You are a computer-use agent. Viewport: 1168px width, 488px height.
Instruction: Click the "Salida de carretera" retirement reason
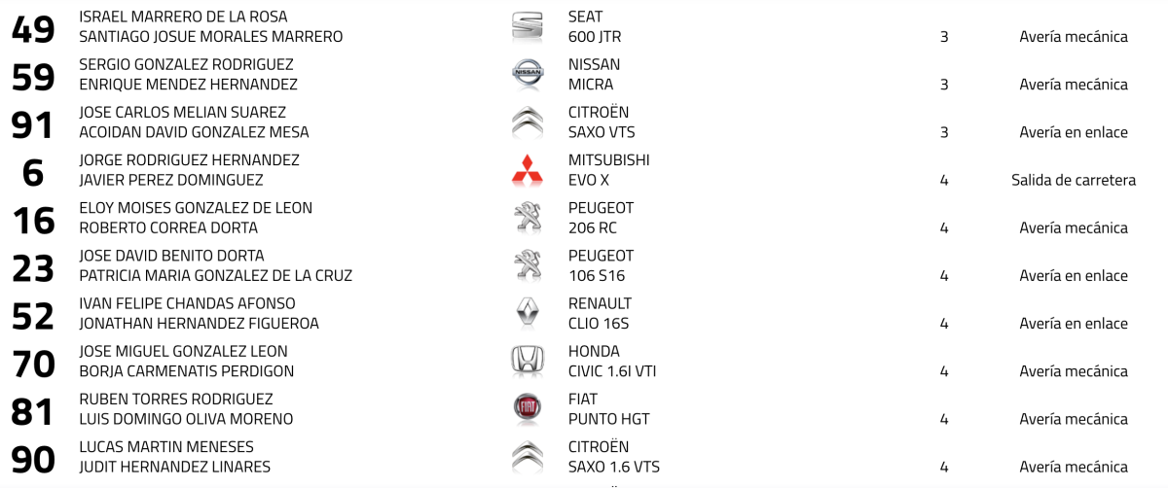coord(1074,180)
